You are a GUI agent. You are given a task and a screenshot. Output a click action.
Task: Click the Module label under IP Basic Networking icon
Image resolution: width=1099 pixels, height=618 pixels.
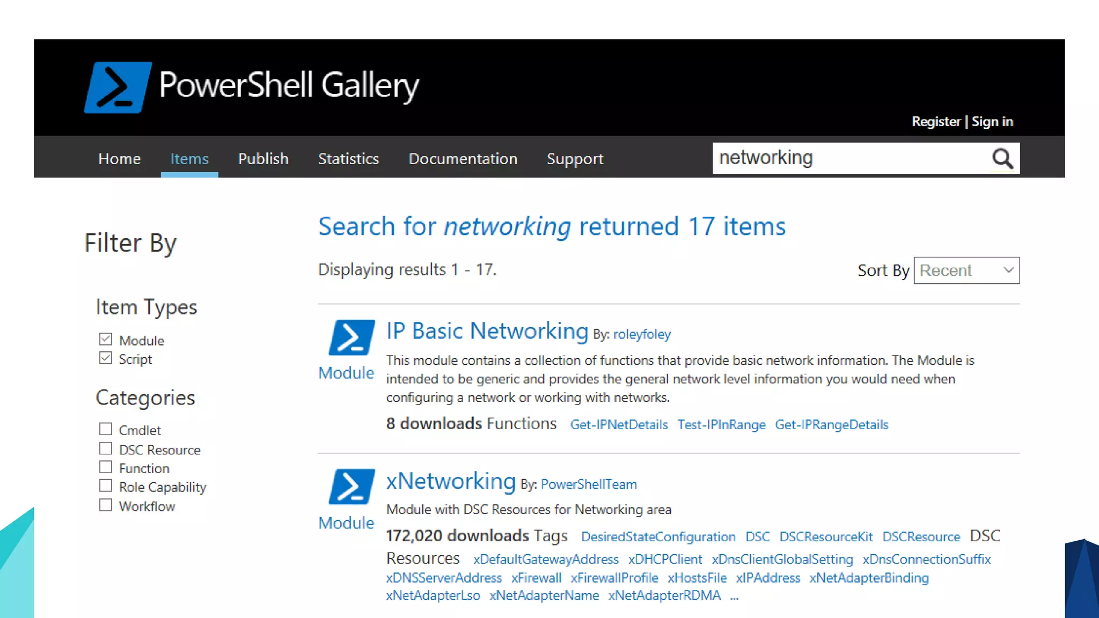point(346,373)
